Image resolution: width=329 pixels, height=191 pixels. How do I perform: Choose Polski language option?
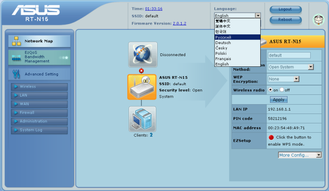tap(237, 53)
